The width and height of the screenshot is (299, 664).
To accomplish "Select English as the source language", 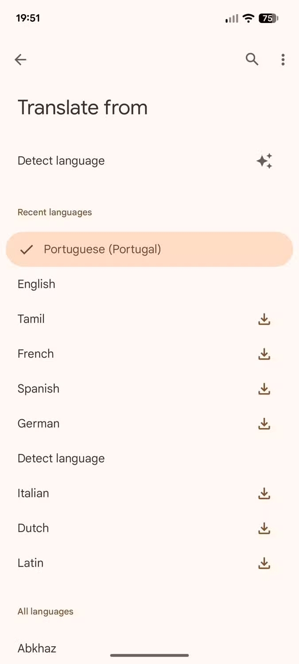I will pos(36,284).
